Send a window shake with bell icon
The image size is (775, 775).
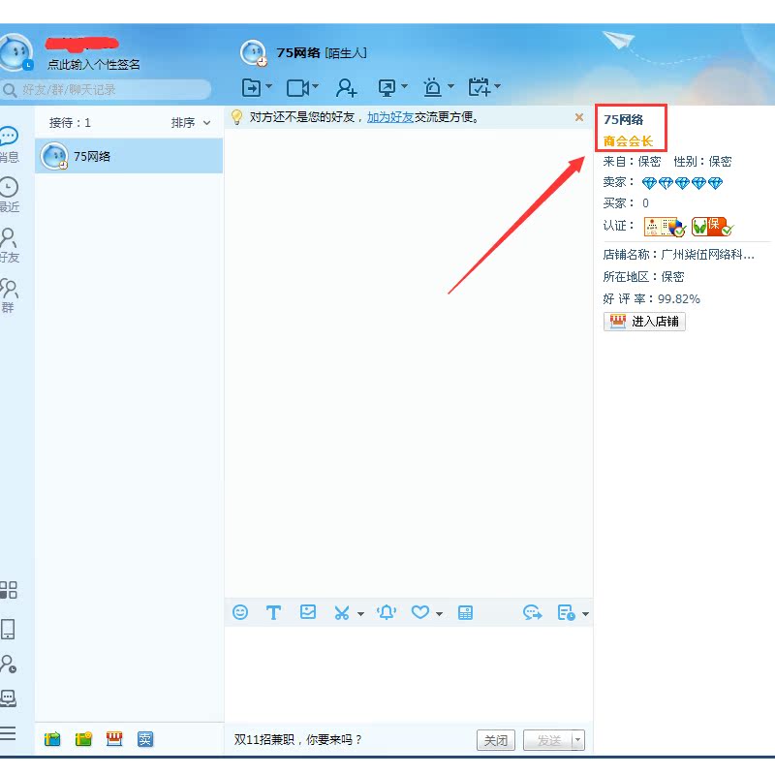click(x=387, y=612)
